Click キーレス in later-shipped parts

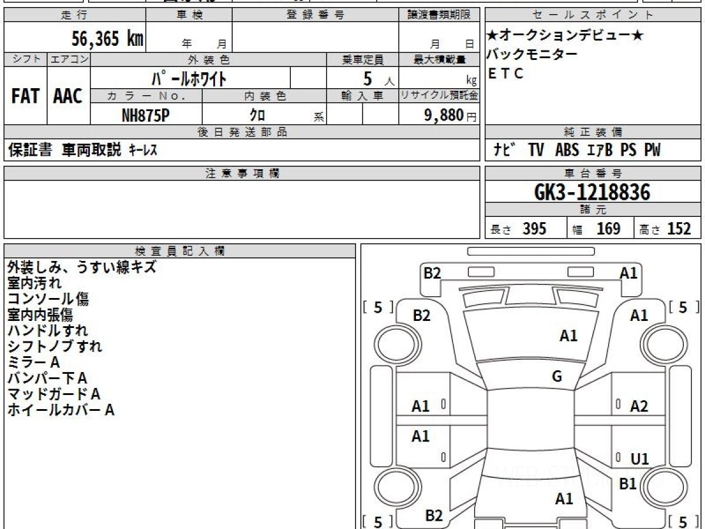coord(143,150)
